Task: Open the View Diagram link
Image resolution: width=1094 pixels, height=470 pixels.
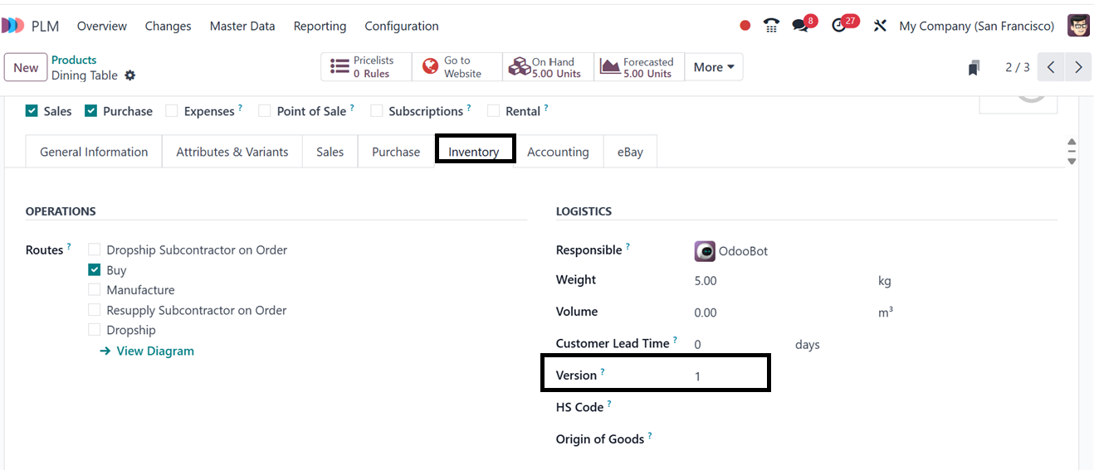Action: click(154, 351)
